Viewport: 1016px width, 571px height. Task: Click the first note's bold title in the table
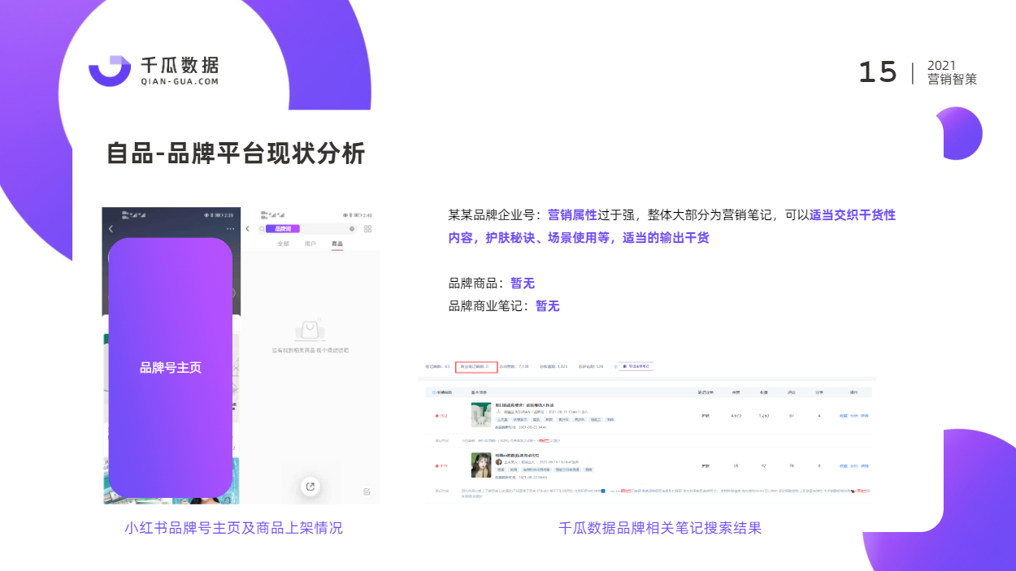[x=525, y=404]
